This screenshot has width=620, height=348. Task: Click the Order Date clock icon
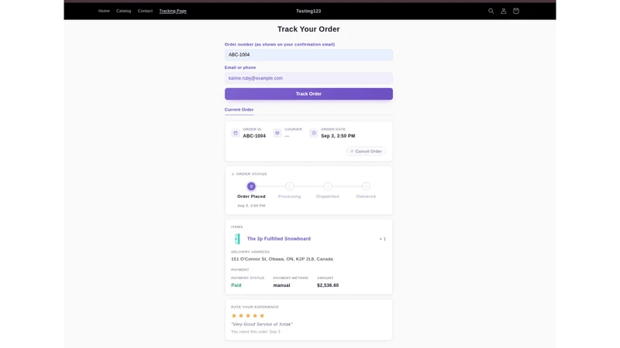314,133
